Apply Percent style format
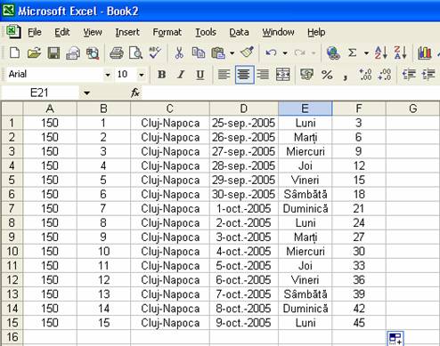The height and width of the screenshot is (346, 440). 327,75
